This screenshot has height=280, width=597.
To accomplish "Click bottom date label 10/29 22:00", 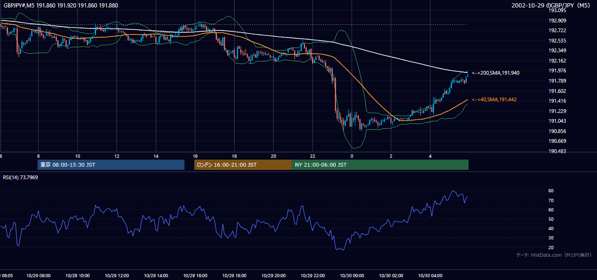I will [x=313, y=275].
